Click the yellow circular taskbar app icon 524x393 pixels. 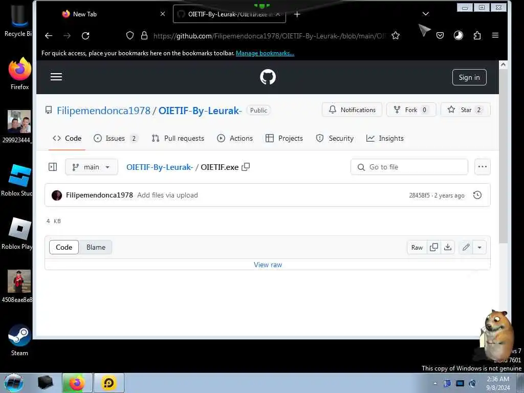[108, 383]
